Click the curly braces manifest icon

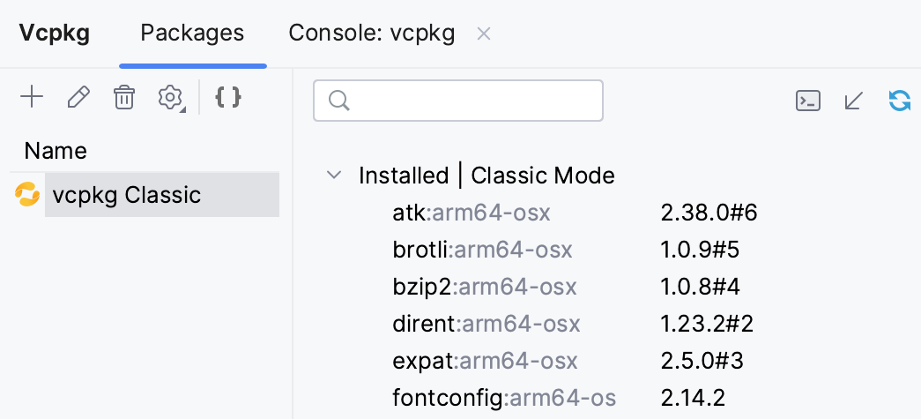click(x=228, y=97)
